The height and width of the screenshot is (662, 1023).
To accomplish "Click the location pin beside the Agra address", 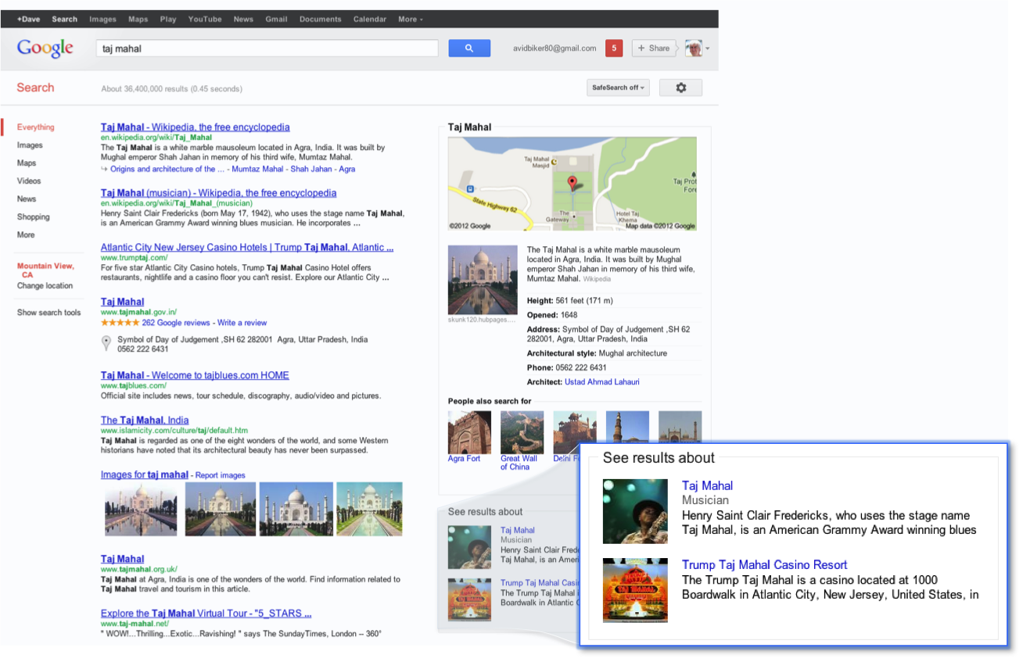I will pyautogui.click(x=106, y=342).
